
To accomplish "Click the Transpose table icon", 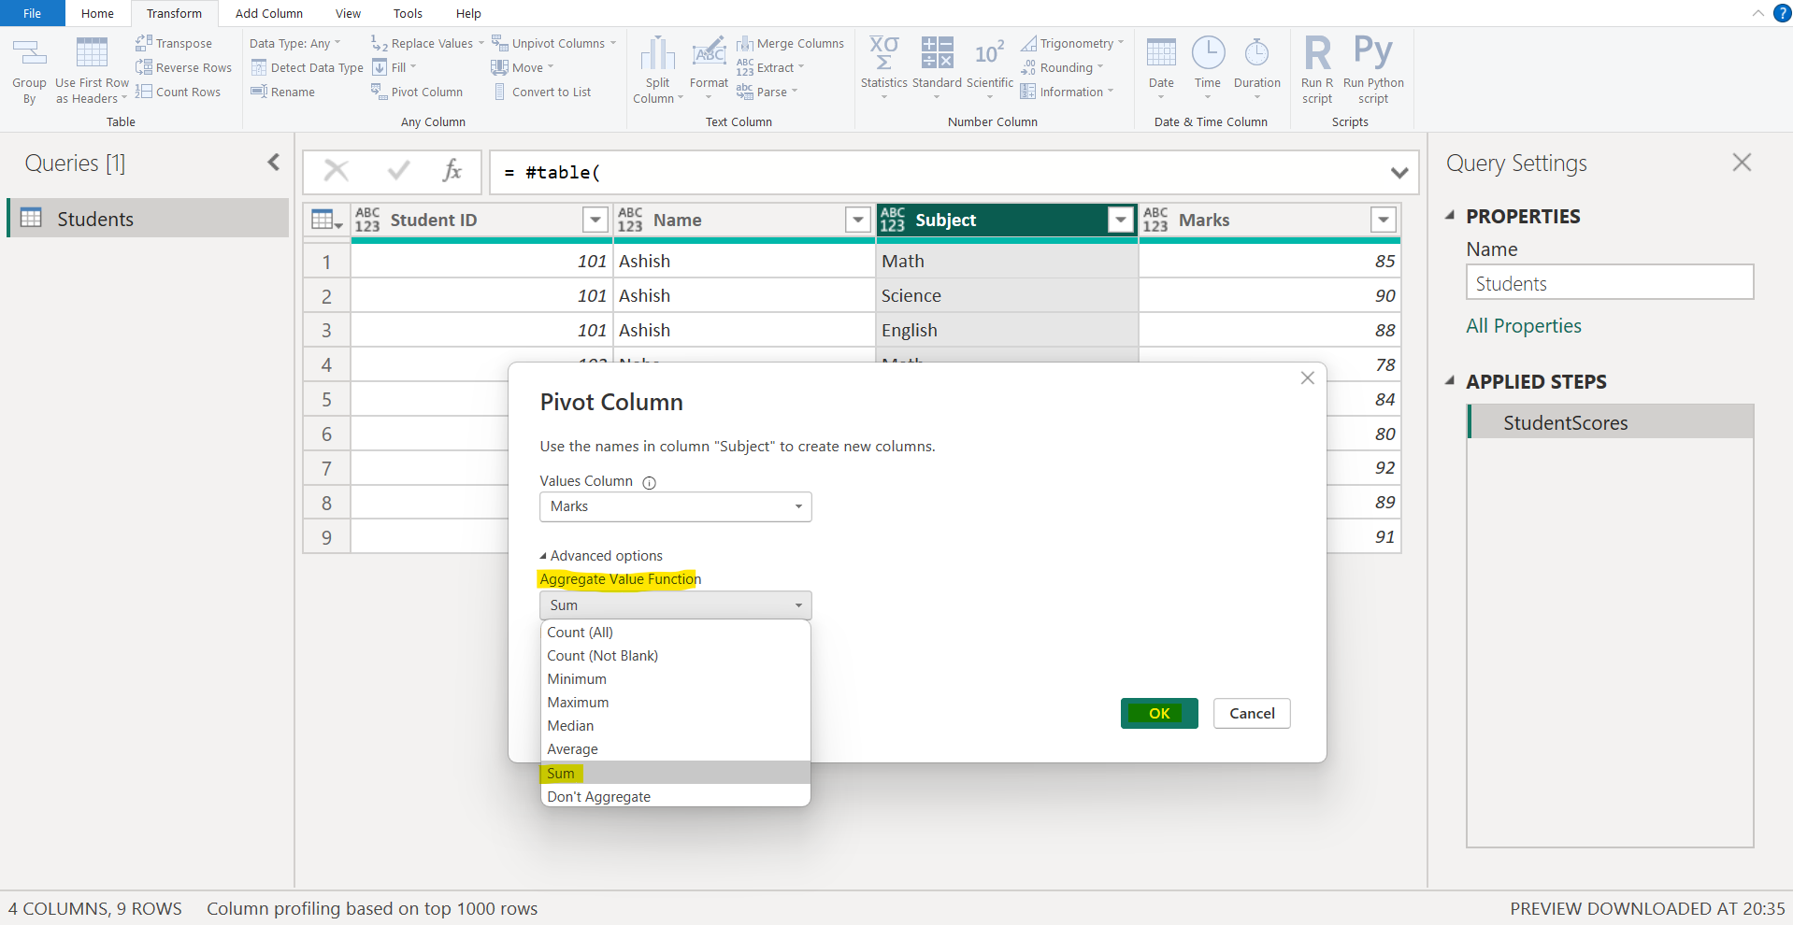I will click(x=144, y=43).
